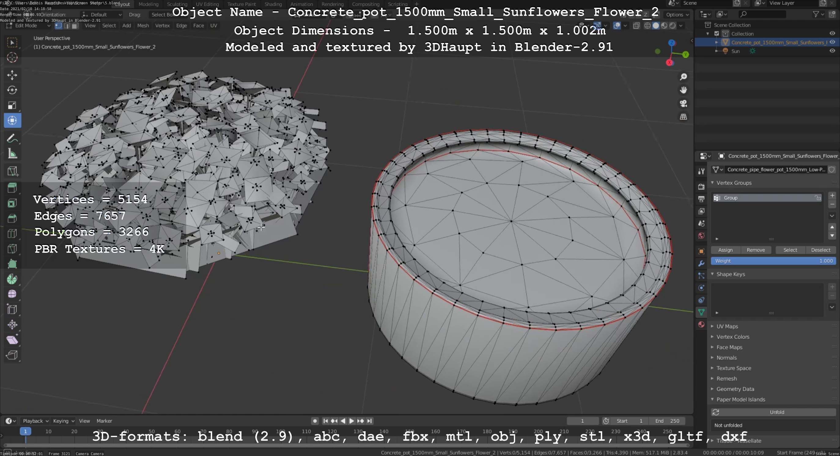This screenshot has width=840, height=456.
Task: Collapse the Vertex Groups panel
Action: [x=713, y=183]
